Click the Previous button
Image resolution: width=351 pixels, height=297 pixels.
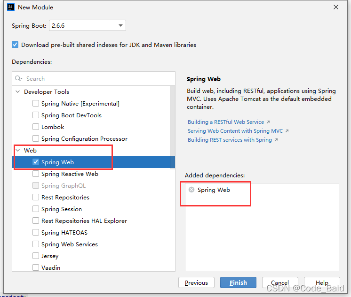[196, 282]
